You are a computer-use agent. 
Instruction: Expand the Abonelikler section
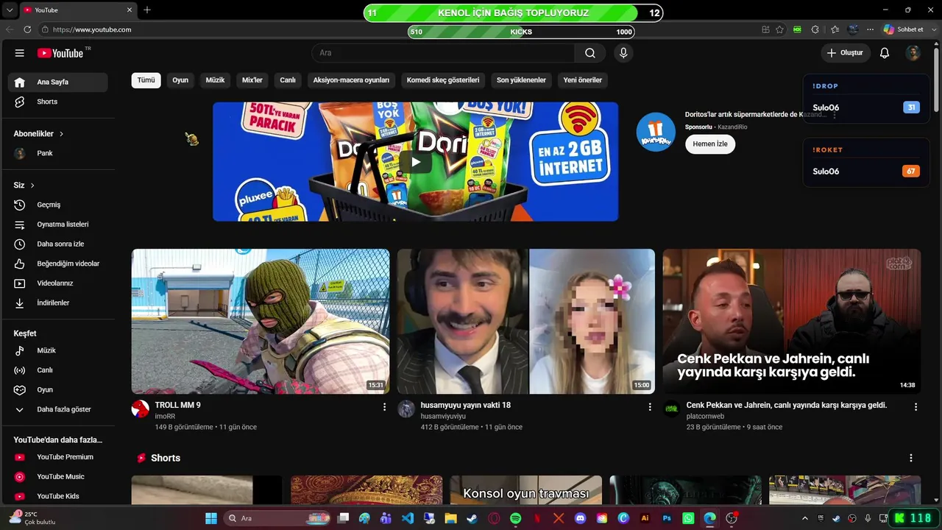(38, 134)
